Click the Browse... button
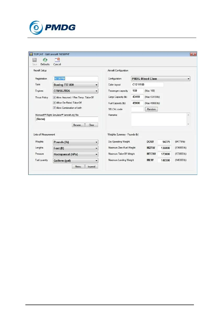Screen dimensions: 207x320 click(78, 125)
